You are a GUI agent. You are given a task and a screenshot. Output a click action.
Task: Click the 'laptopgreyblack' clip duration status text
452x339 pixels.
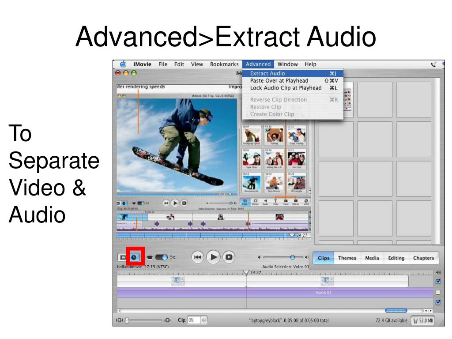(289, 320)
